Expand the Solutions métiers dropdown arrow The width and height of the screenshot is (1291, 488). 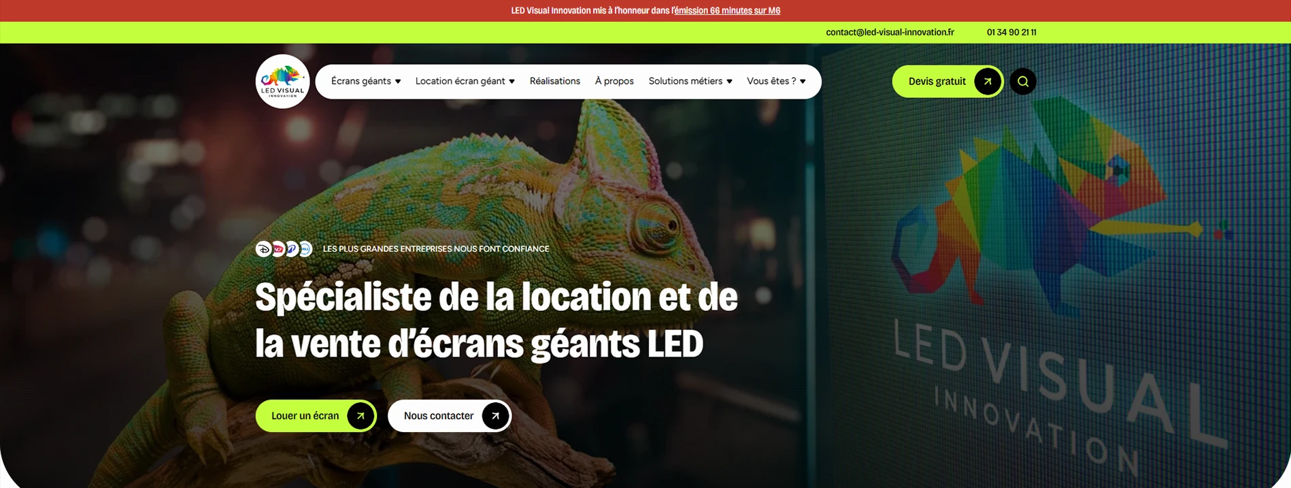point(729,82)
